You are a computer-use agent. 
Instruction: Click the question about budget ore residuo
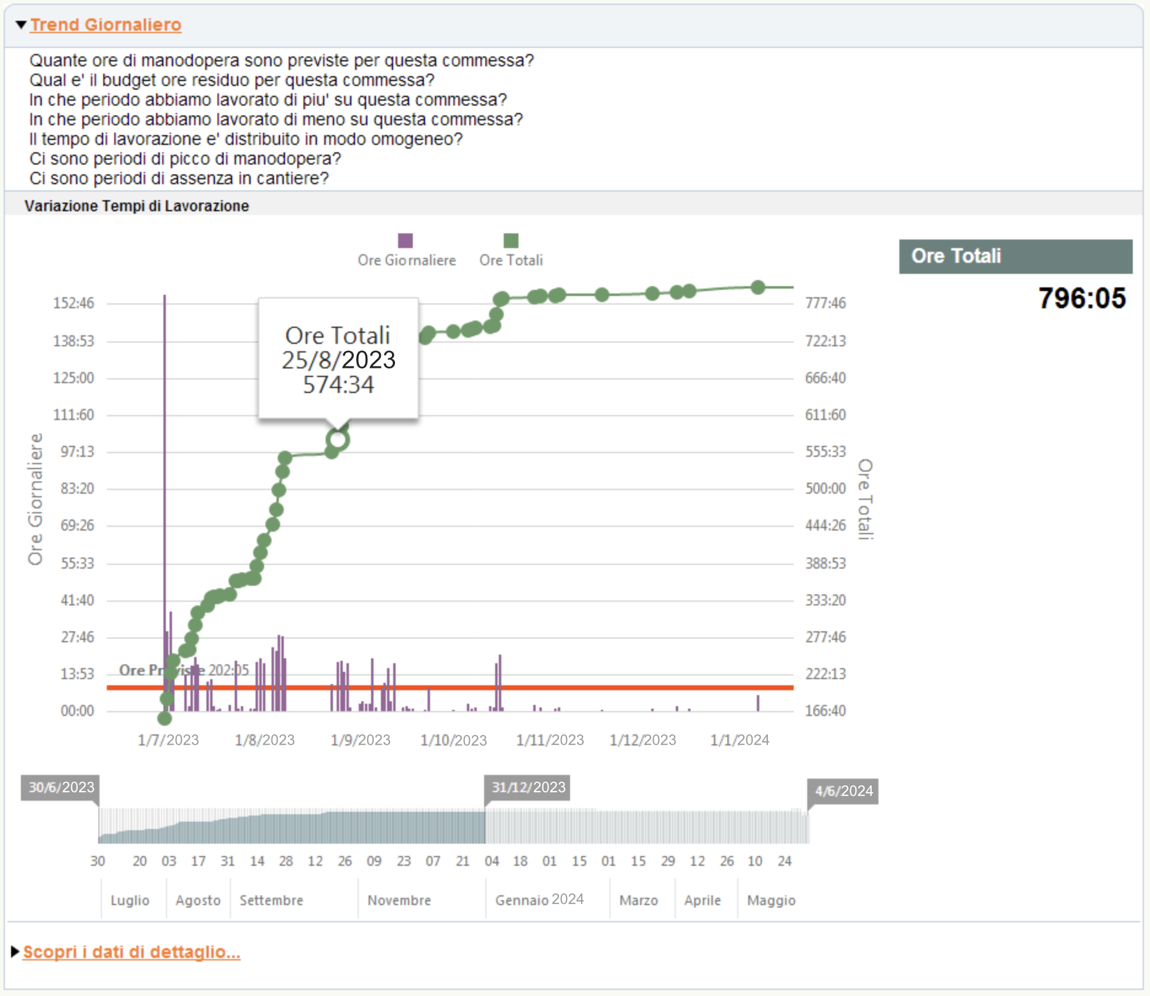(x=232, y=80)
